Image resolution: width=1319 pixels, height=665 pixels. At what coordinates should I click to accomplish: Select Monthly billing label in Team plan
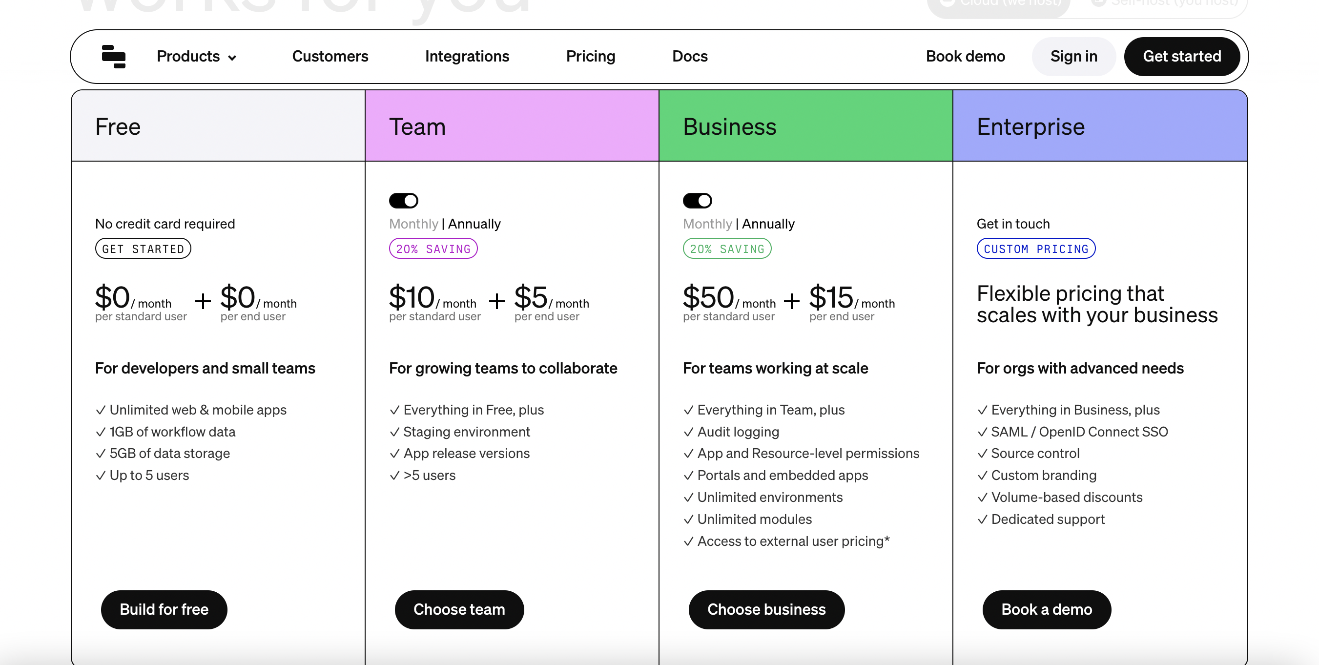pyautogui.click(x=413, y=224)
